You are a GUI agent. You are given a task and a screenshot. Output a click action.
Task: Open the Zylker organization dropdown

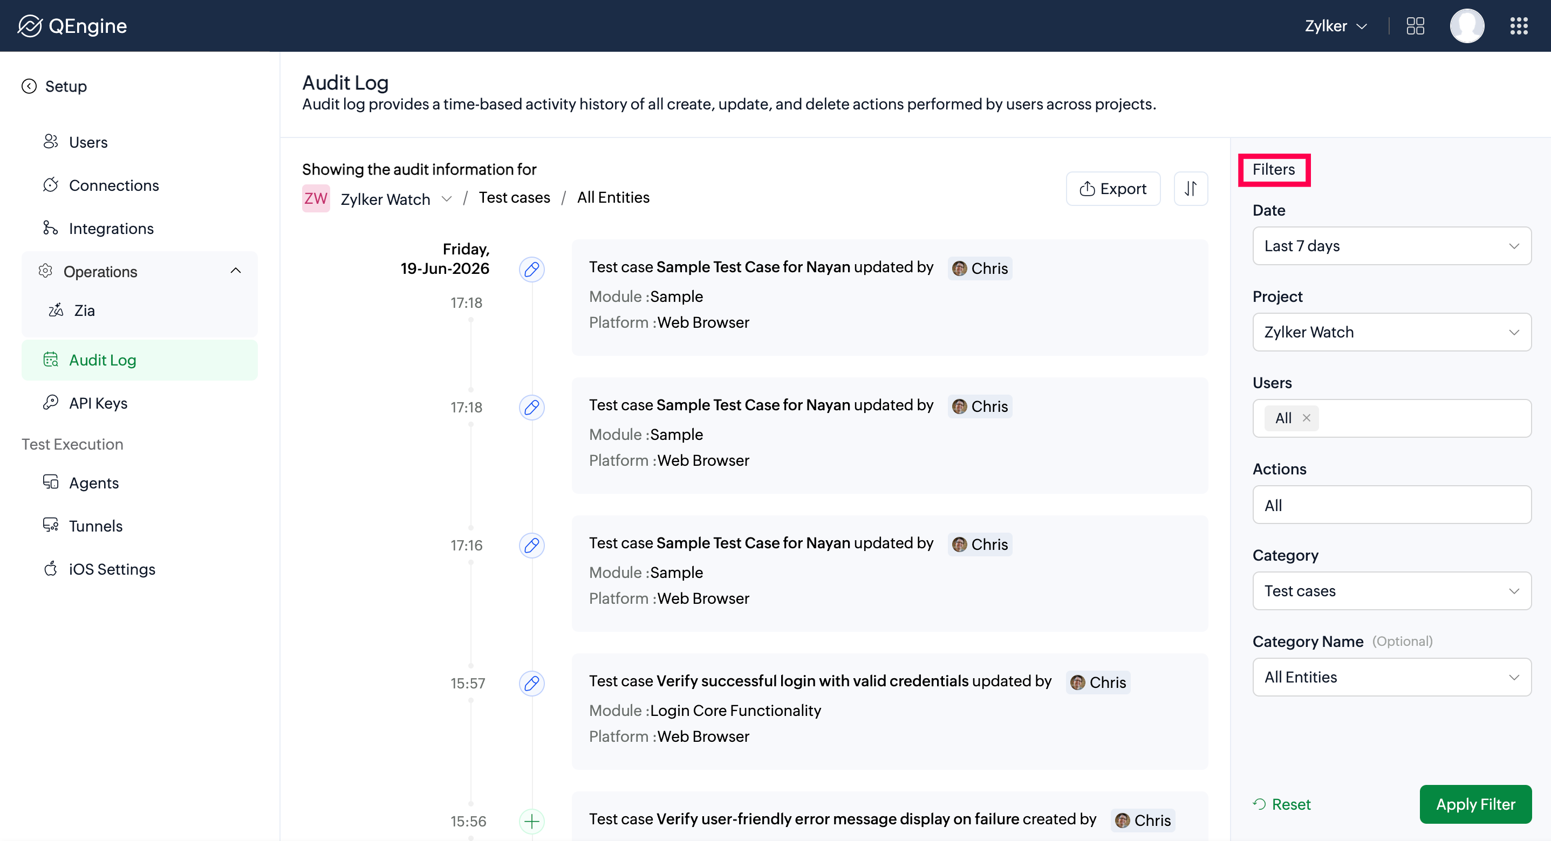click(1336, 26)
